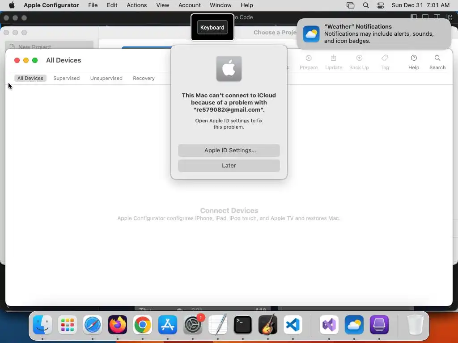
Task: Switch to the Recovery filter tab
Action: tap(144, 78)
